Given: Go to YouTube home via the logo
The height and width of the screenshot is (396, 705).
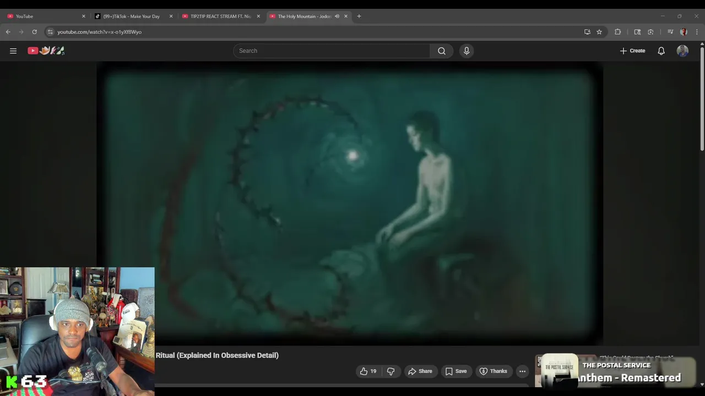Looking at the screenshot, I should (x=46, y=51).
